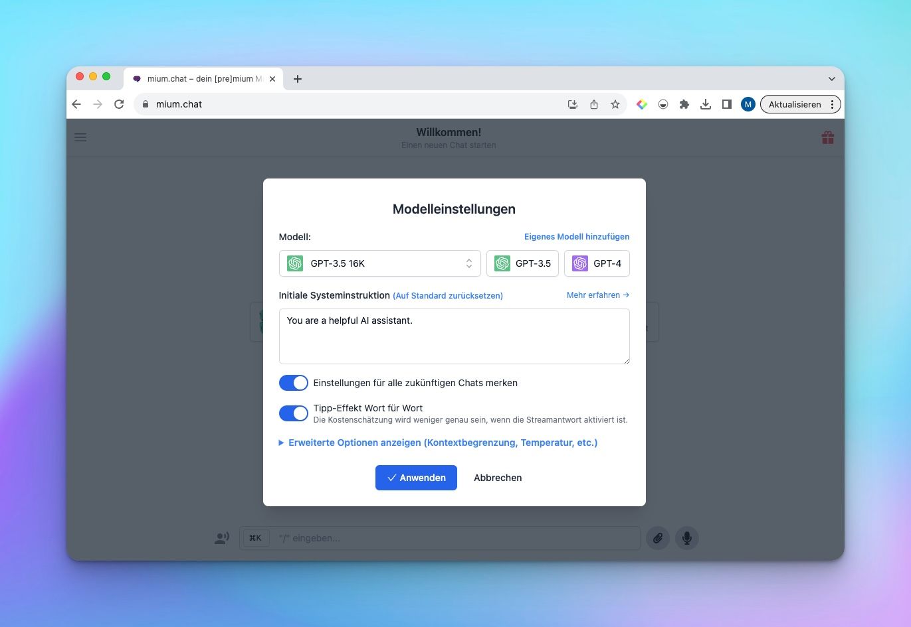Click Abbrechen to cancel

[x=498, y=478]
